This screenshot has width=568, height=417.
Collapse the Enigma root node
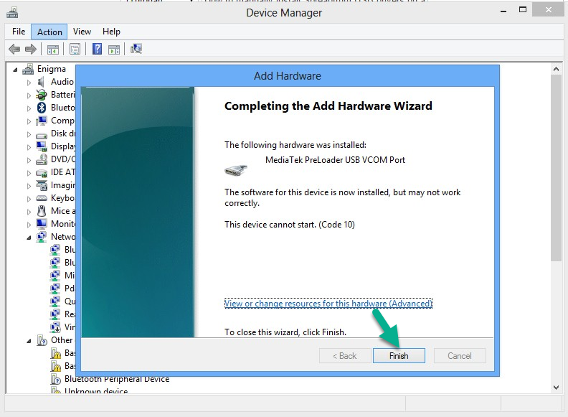pyautogui.click(x=15, y=69)
